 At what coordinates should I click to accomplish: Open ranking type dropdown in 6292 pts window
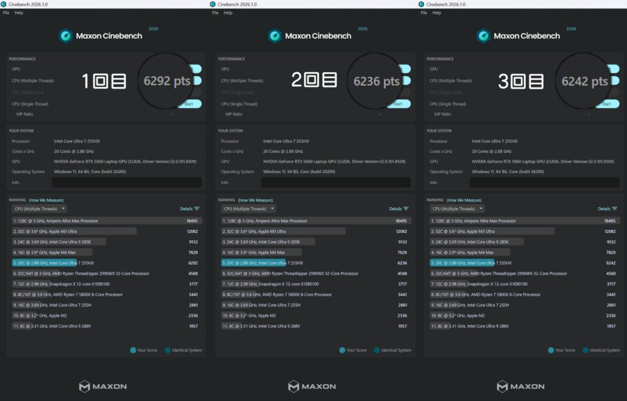click(x=39, y=208)
